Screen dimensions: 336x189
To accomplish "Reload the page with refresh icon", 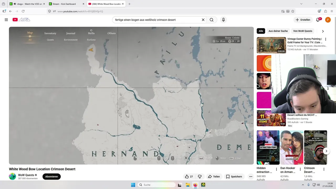I will (x=23, y=11).
